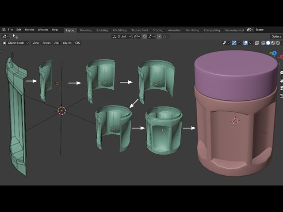The width and height of the screenshot is (283, 212).
Task: Toggle X-ray mode
Action: [x=257, y=43]
